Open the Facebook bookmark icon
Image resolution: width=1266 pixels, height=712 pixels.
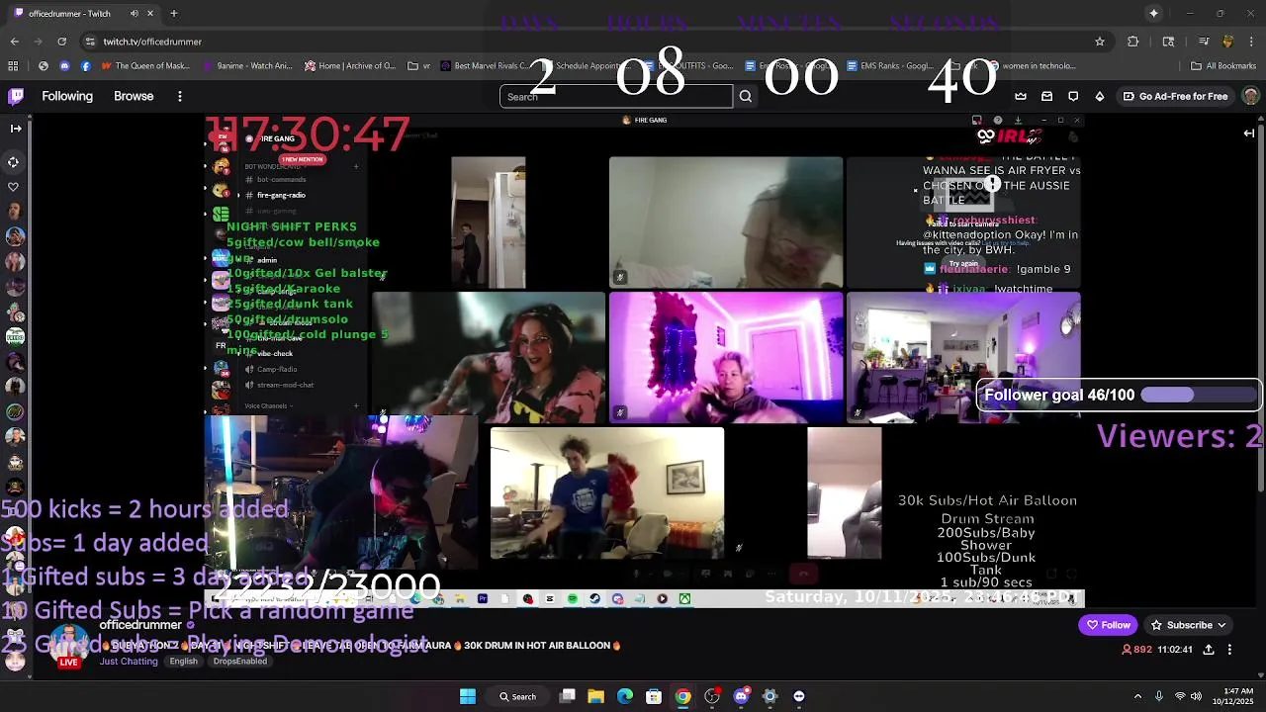85,66
